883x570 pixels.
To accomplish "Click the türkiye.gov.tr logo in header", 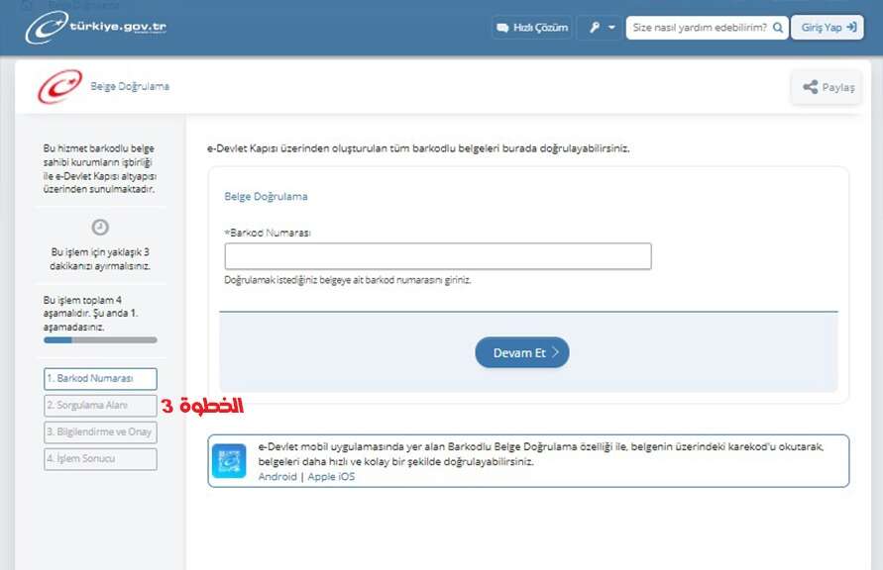I will (96, 28).
